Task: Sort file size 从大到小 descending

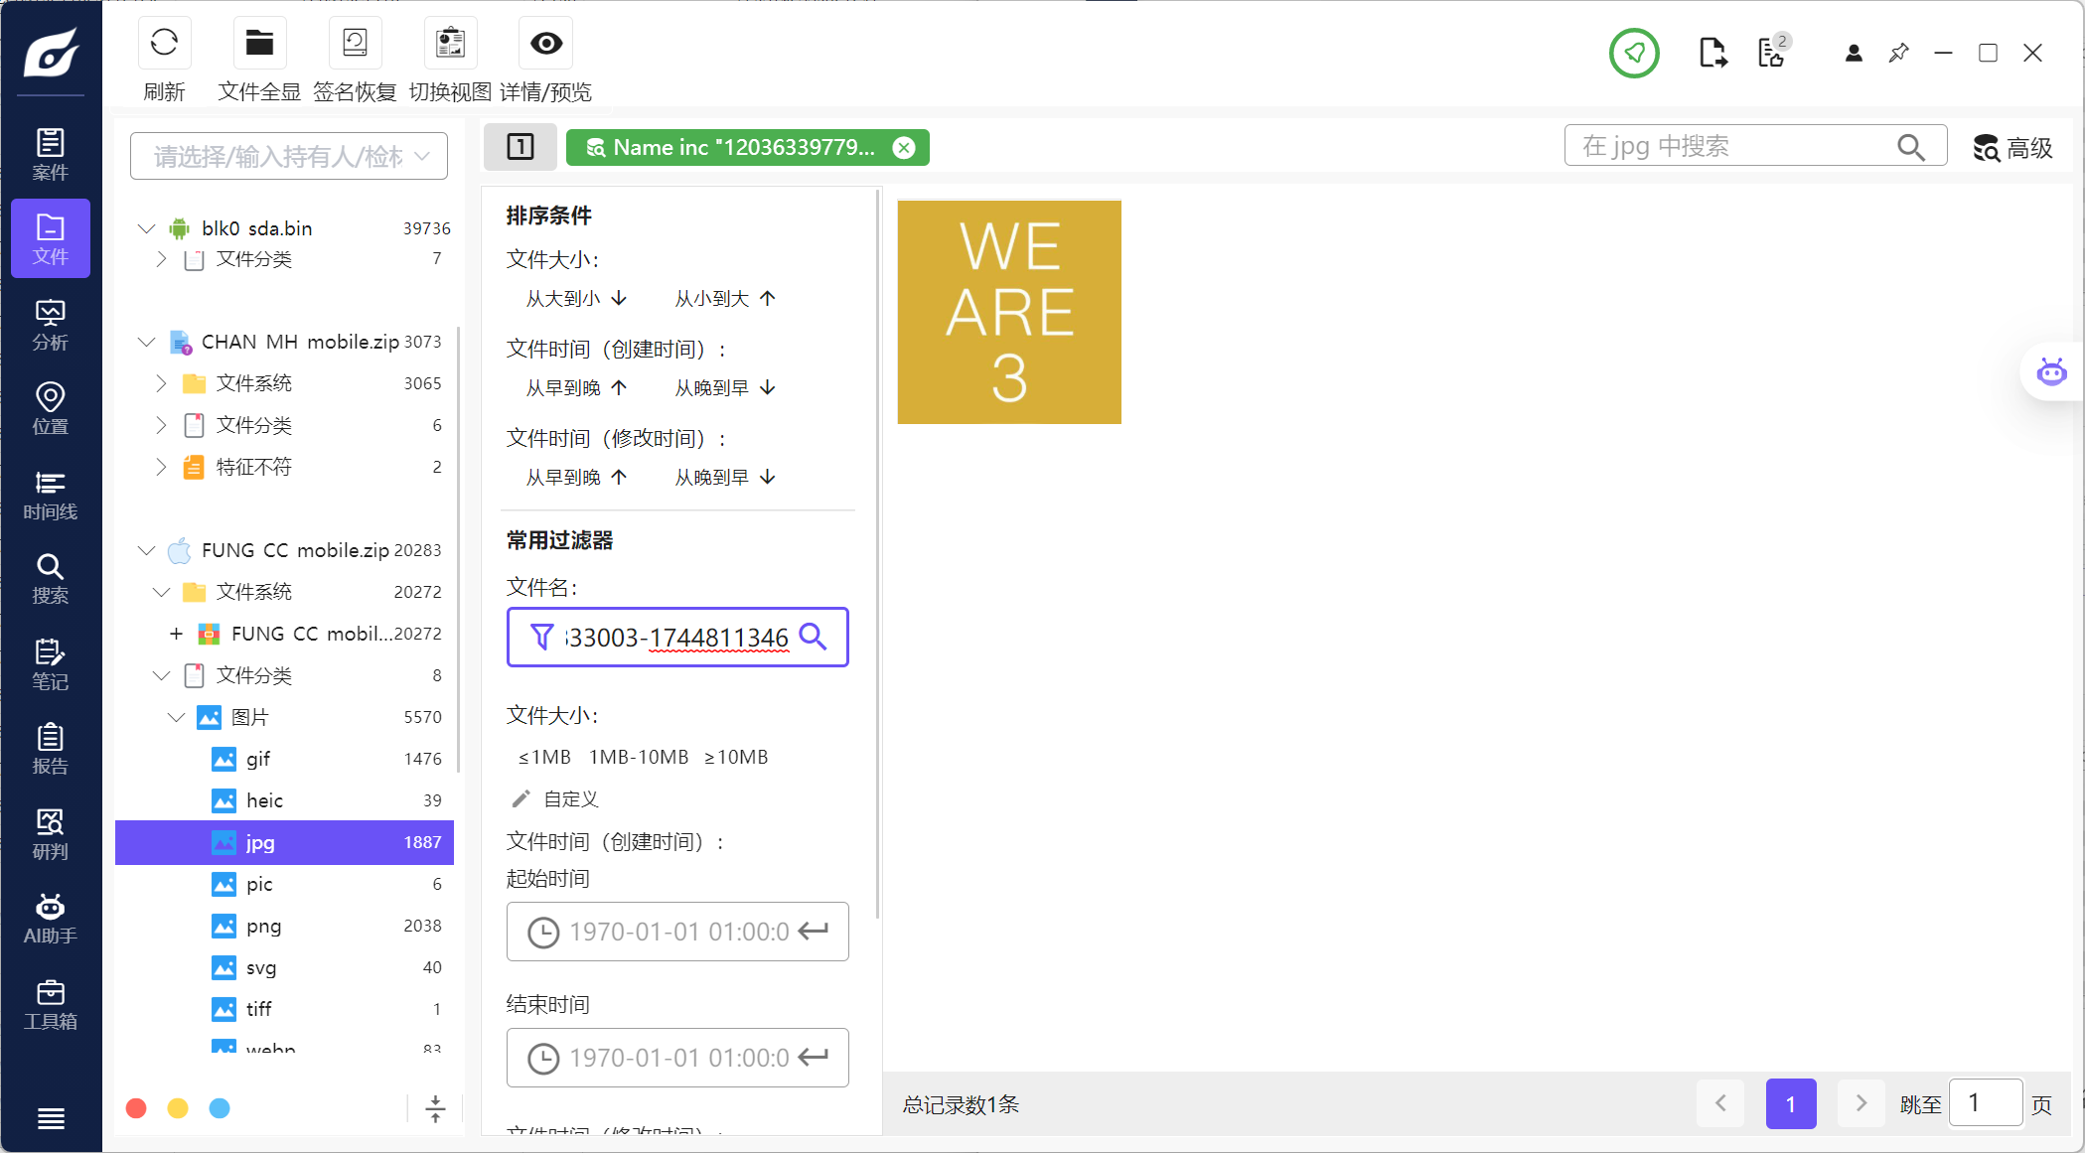Action: click(x=576, y=299)
